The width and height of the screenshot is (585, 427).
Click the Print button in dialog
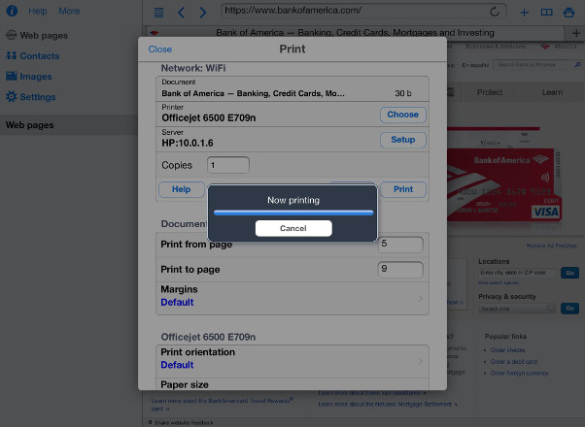click(x=403, y=189)
